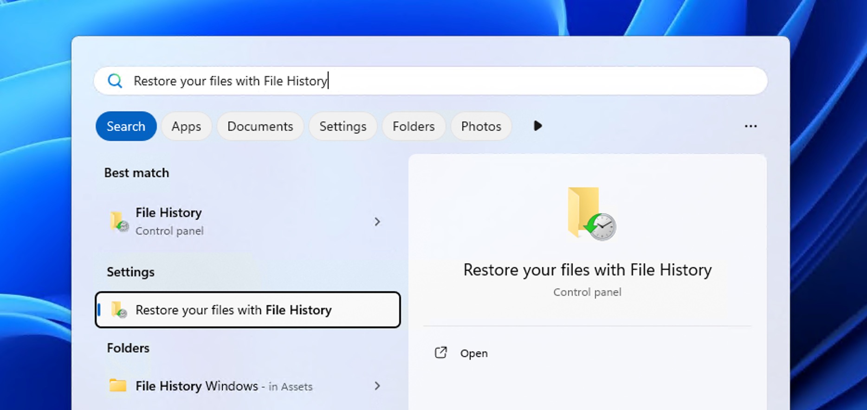Click the File History best match icon
The height and width of the screenshot is (410, 867).
click(x=119, y=221)
